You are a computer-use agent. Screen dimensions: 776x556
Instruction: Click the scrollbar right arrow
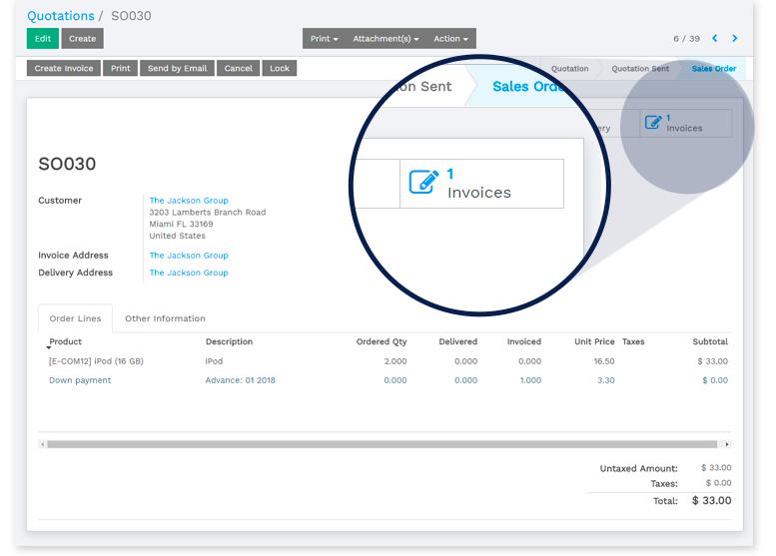click(726, 444)
